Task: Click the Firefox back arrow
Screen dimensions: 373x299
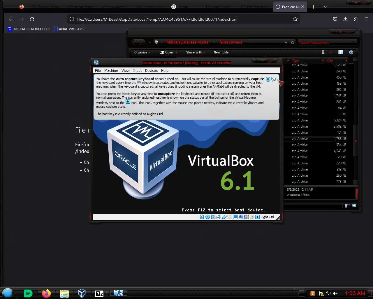Action: click(x=11, y=19)
